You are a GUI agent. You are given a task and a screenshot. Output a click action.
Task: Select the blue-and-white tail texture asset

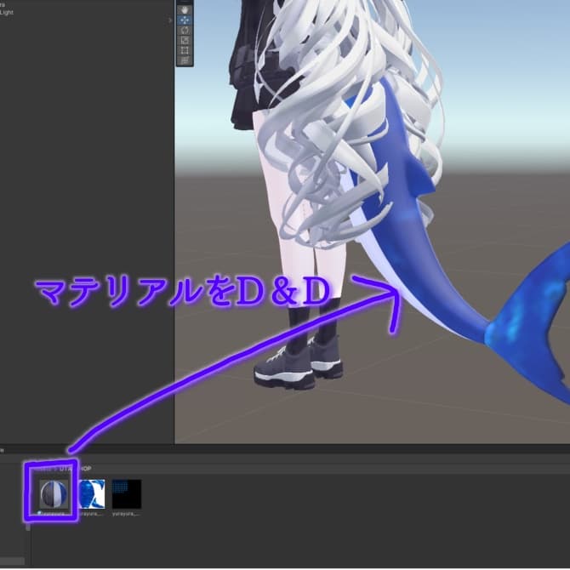[x=92, y=494]
